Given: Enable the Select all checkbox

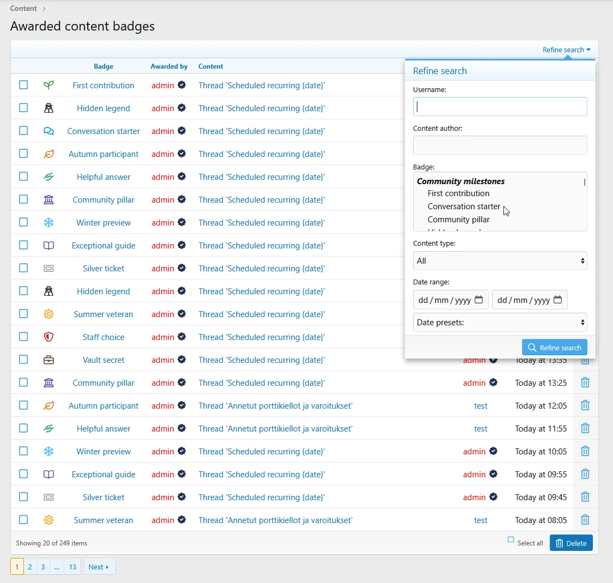Looking at the screenshot, I should click(x=511, y=539).
